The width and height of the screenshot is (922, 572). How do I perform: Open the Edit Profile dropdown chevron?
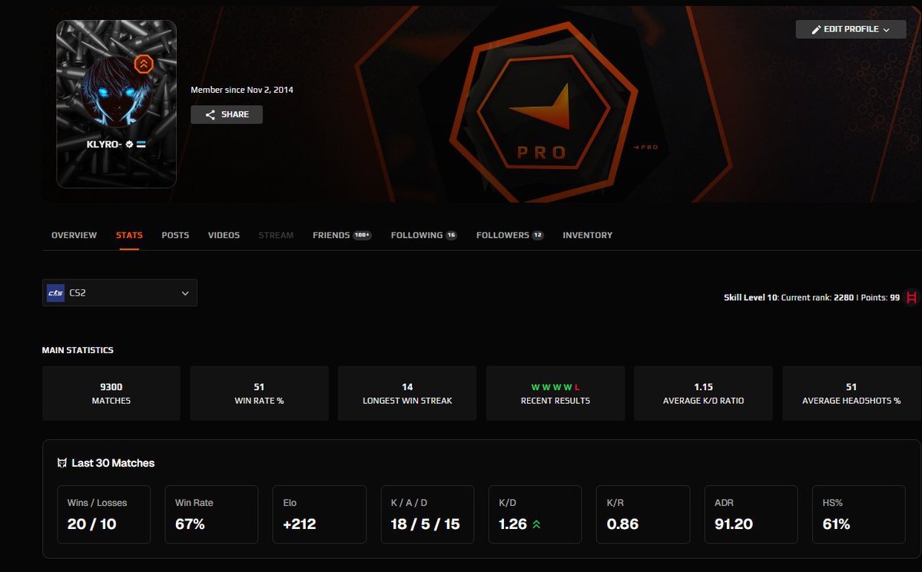(886, 30)
